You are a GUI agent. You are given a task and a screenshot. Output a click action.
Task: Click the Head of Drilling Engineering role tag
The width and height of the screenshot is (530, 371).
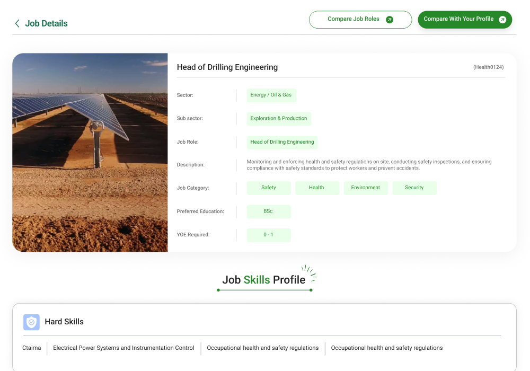(x=282, y=142)
